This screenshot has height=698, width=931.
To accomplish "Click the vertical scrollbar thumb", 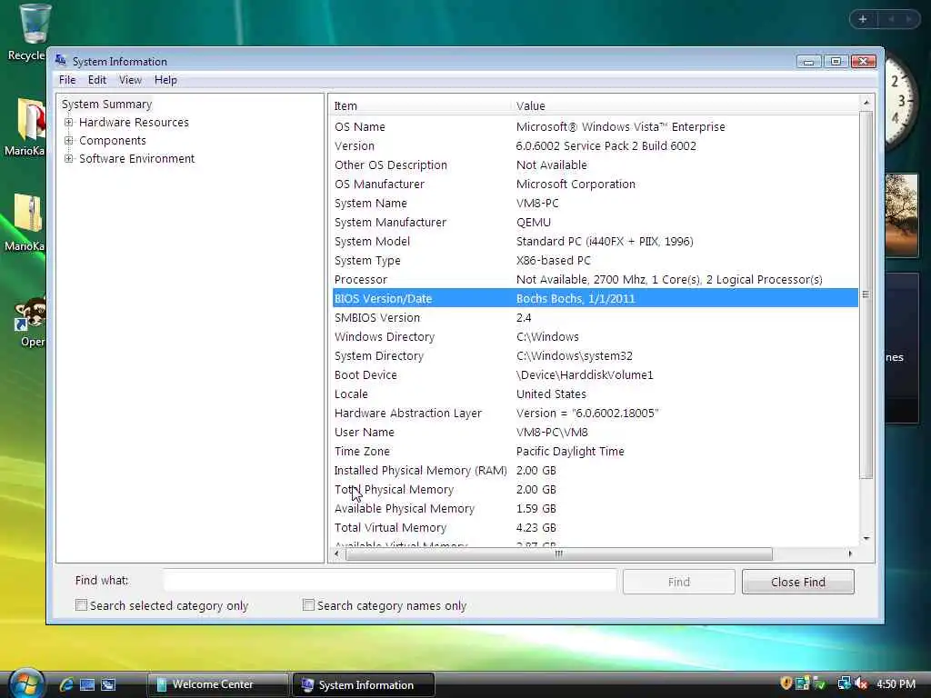I will pos(866,294).
